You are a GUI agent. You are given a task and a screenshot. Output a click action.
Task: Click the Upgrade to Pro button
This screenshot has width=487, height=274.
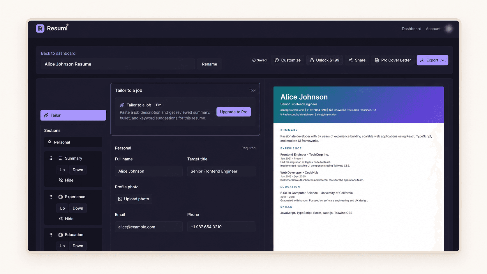234,112
